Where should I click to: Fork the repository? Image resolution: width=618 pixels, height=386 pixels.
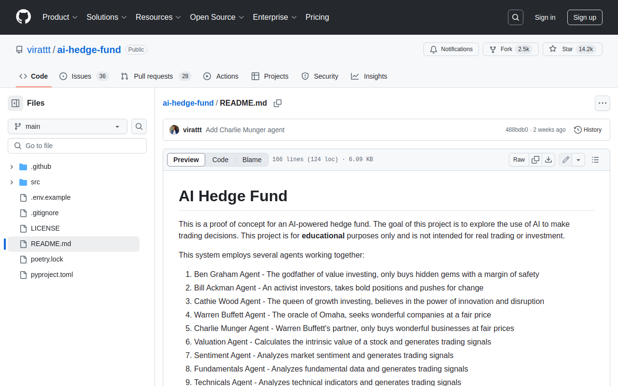point(511,49)
